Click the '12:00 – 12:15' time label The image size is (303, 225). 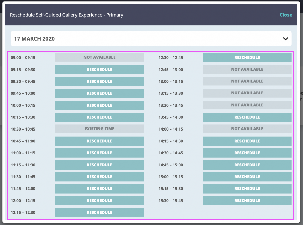tap(23, 201)
